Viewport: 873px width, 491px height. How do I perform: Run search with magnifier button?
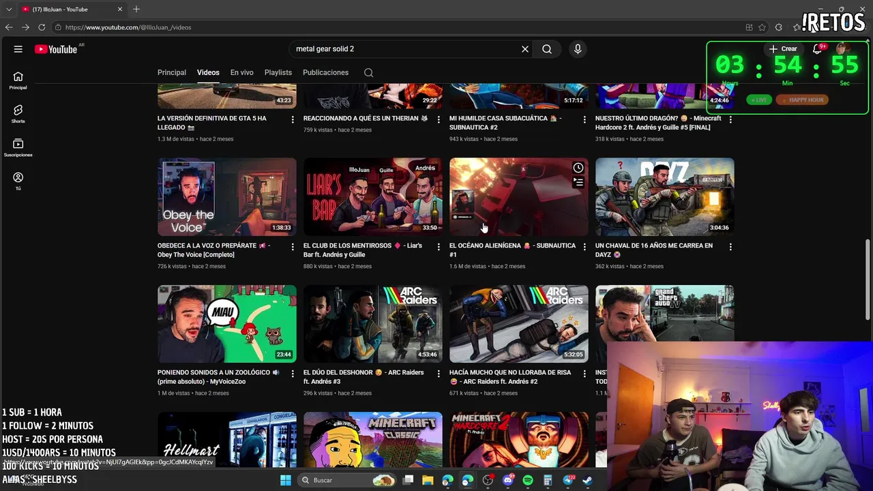click(x=547, y=49)
